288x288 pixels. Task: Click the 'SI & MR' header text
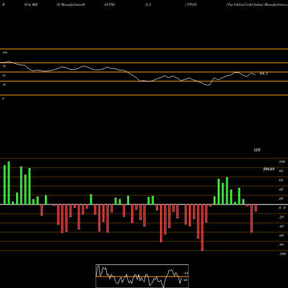[31, 5]
